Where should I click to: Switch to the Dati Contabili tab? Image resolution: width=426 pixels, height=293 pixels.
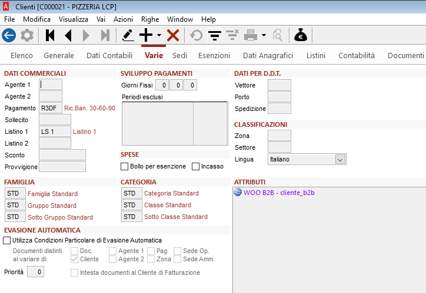pyautogui.click(x=109, y=56)
